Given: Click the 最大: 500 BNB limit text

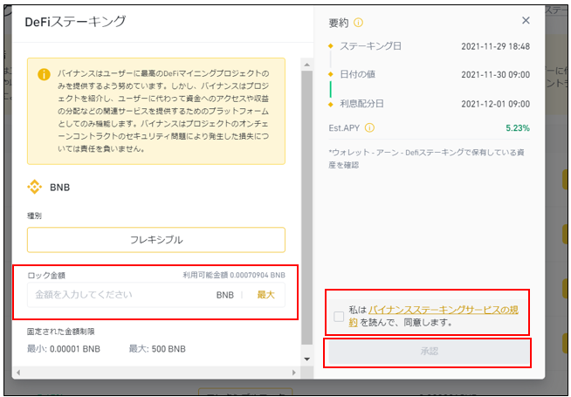Looking at the screenshot, I should tap(157, 349).
